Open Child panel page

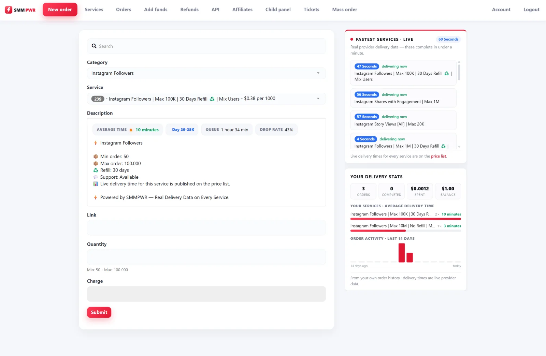tap(278, 10)
